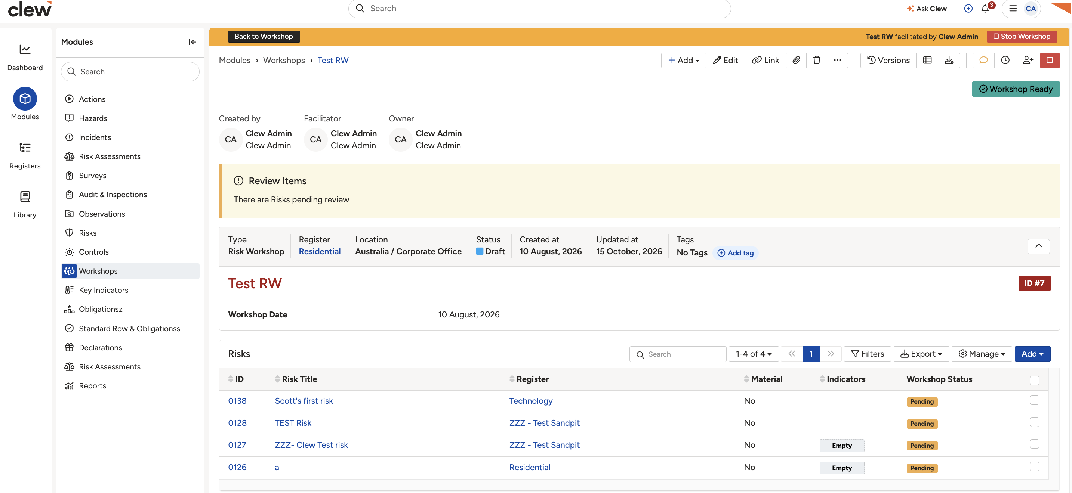Click the attachment paperclip icon

tap(796, 60)
